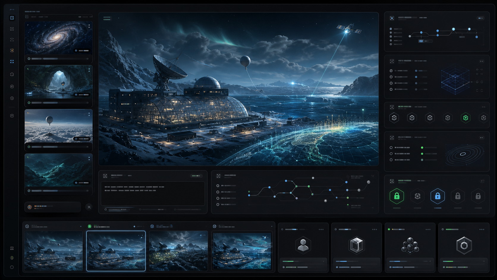Open the stormy third thumbnail in the bottom strip
Viewport: 497px width, 280px height.
pos(178,251)
